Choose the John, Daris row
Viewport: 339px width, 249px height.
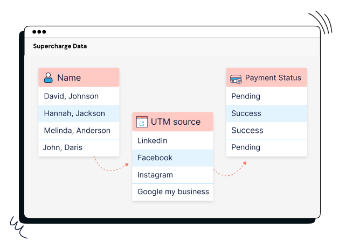79,148
